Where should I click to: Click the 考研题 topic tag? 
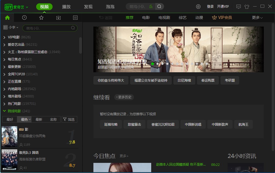[x=230, y=80]
